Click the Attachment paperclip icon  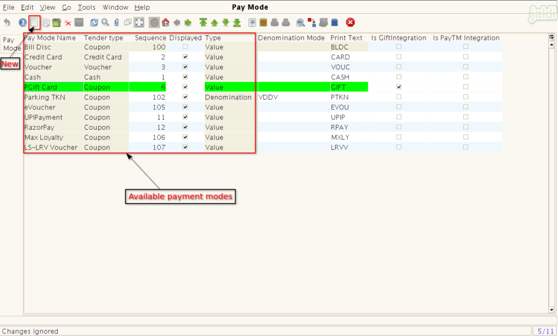[x=117, y=23]
